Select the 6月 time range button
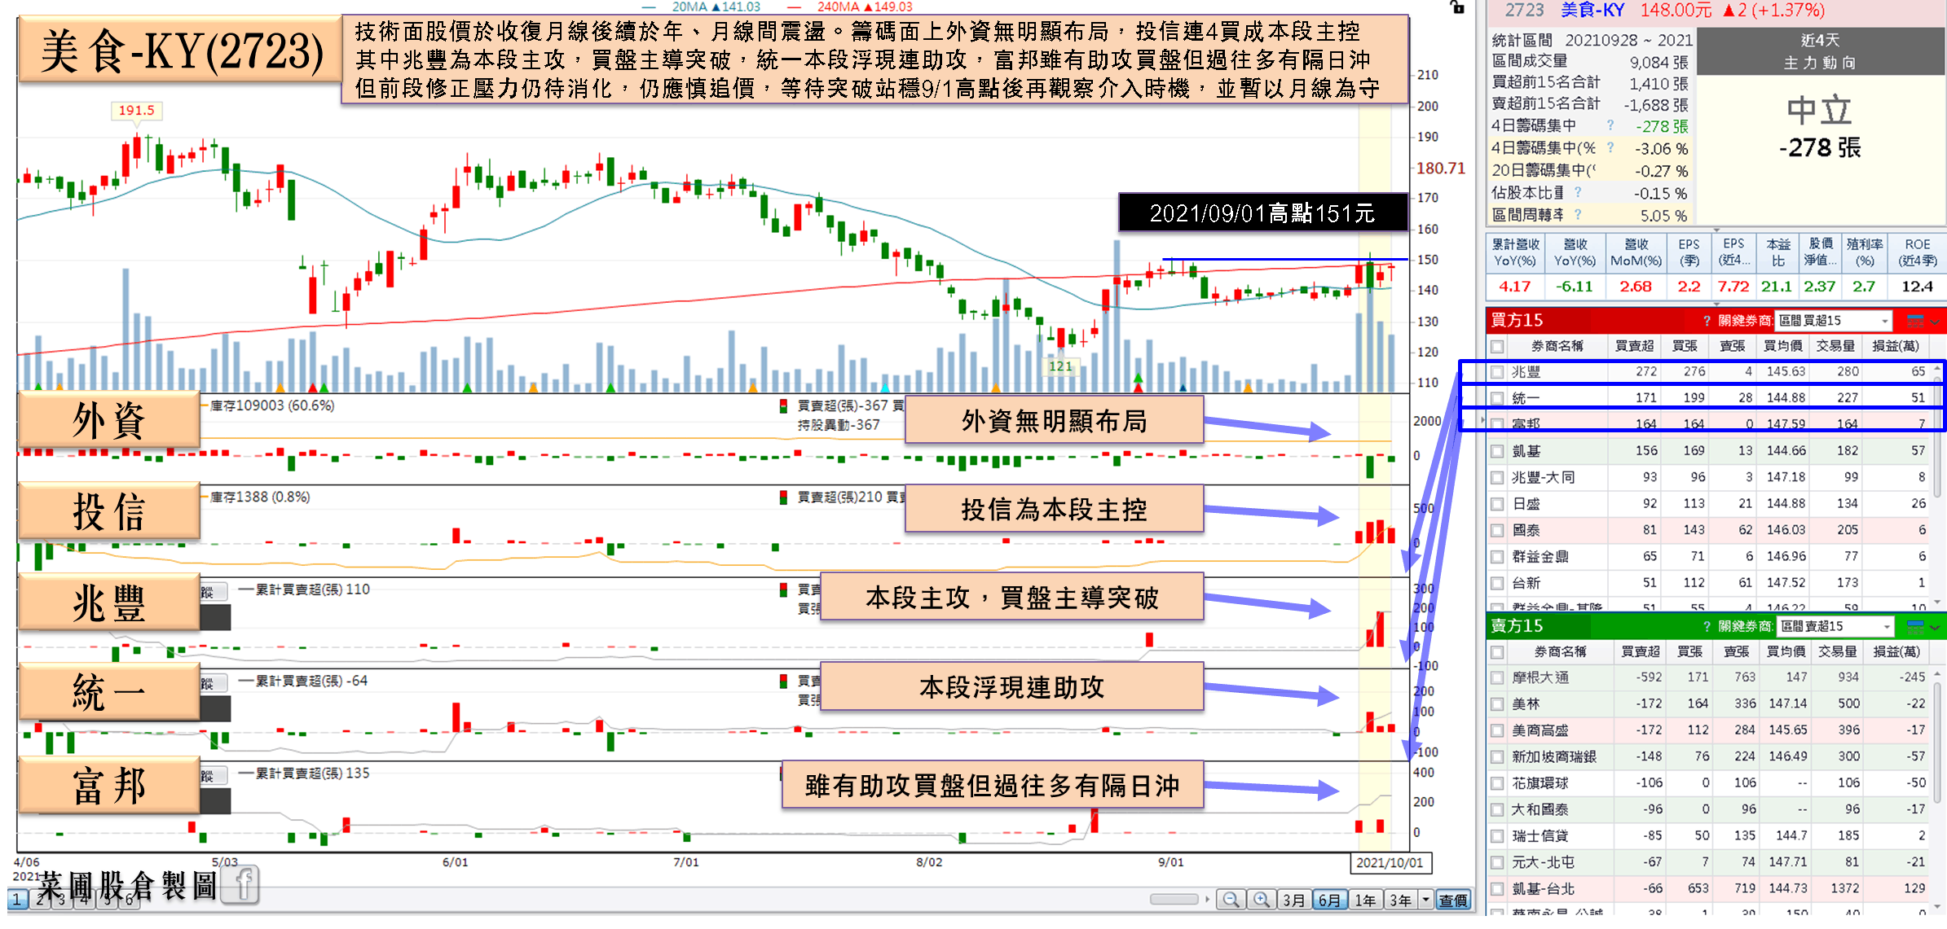The width and height of the screenshot is (1947, 929). click(1329, 900)
